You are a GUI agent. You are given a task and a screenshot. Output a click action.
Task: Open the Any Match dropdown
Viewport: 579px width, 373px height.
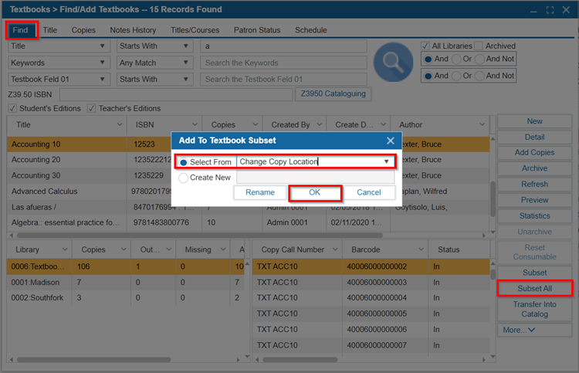pos(186,63)
